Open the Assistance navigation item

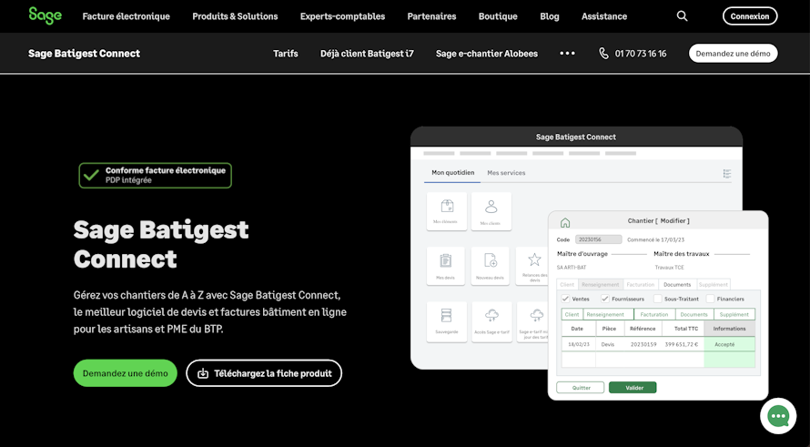(604, 16)
